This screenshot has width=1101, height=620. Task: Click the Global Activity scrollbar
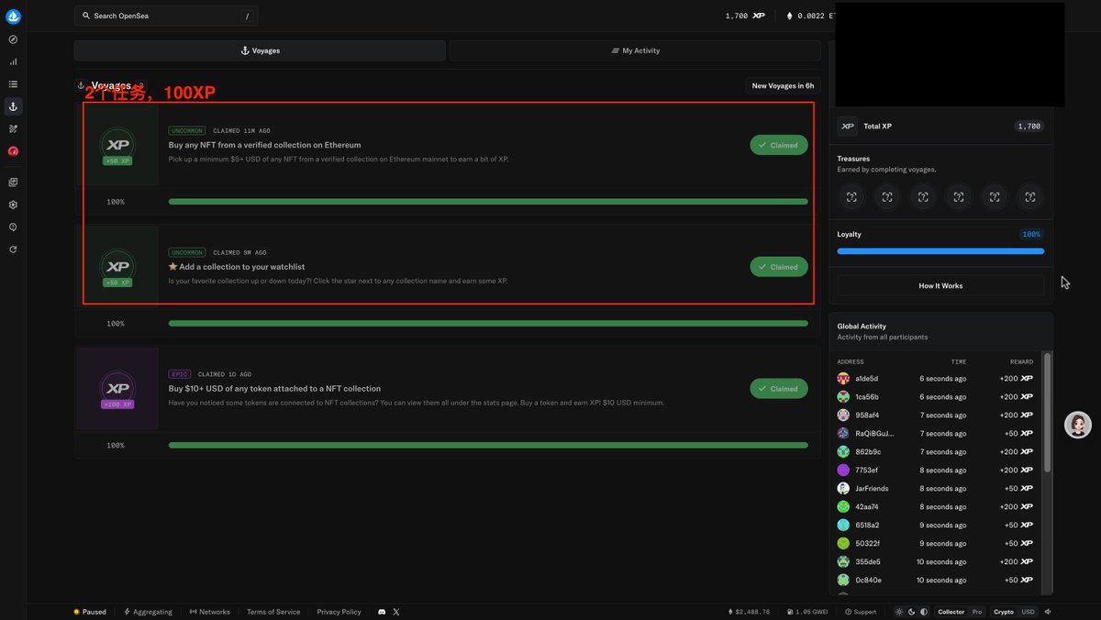1048,413
